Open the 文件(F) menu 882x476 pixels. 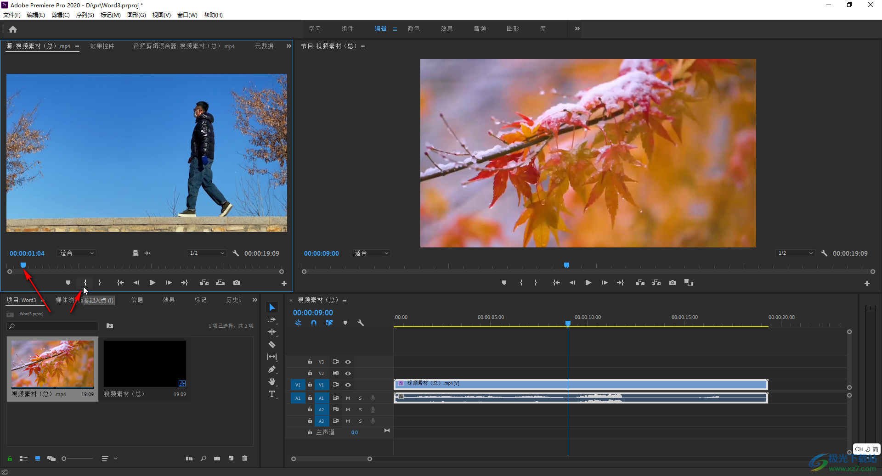point(12,15)
